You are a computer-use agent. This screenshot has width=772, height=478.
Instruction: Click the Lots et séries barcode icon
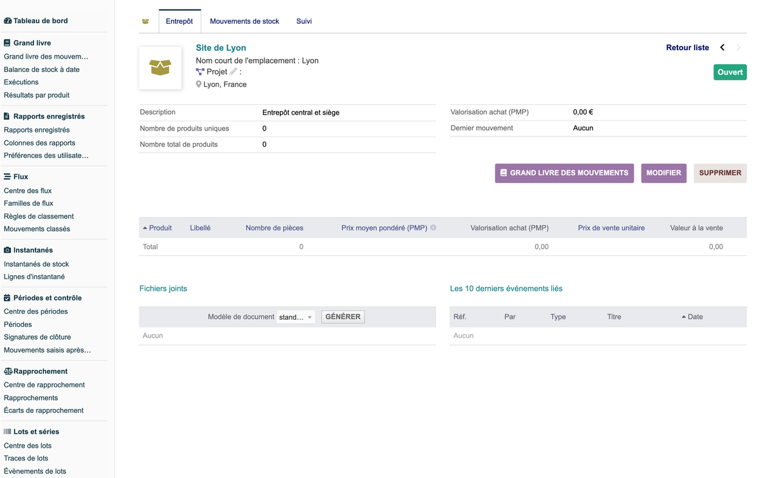8,432
